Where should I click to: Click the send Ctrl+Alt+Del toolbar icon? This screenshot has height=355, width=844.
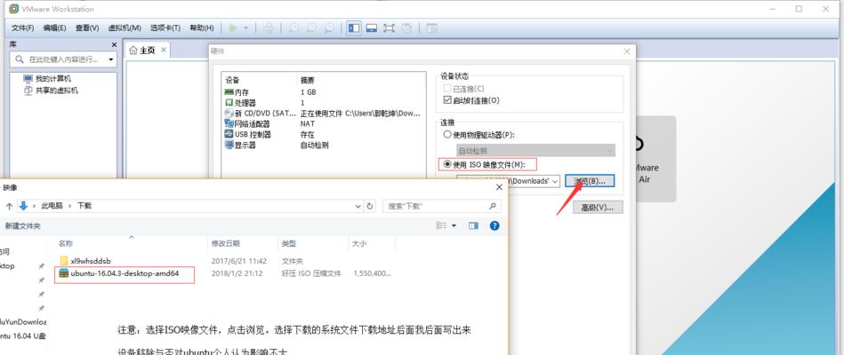269,28
